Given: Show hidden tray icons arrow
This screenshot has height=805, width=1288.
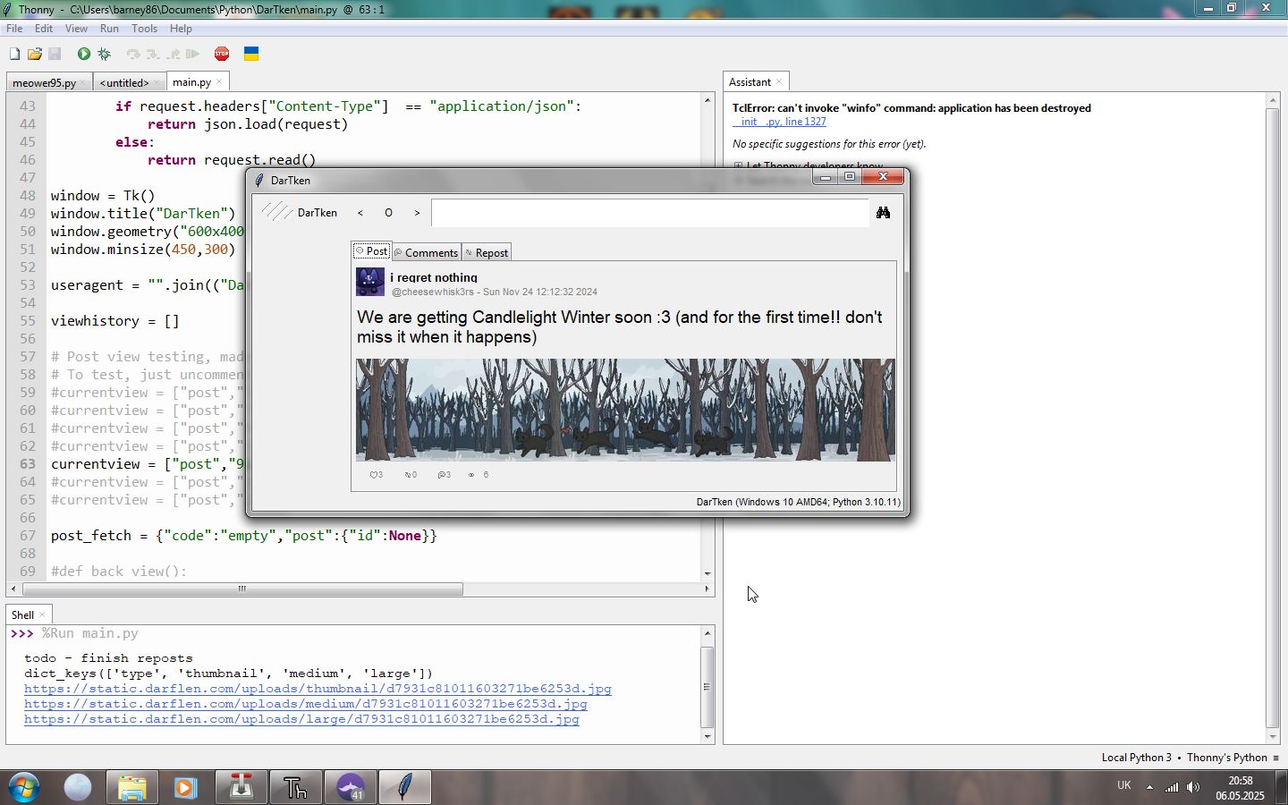Looking at the screenshot, I should tap(1149, 787).
